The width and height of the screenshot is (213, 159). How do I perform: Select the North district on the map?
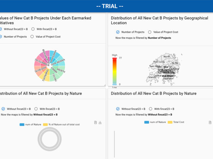pos(166,57)
